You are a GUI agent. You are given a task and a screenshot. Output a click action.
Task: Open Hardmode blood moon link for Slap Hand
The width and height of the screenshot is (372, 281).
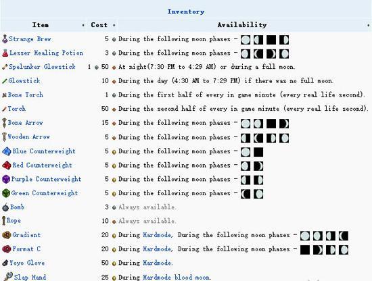177,277
